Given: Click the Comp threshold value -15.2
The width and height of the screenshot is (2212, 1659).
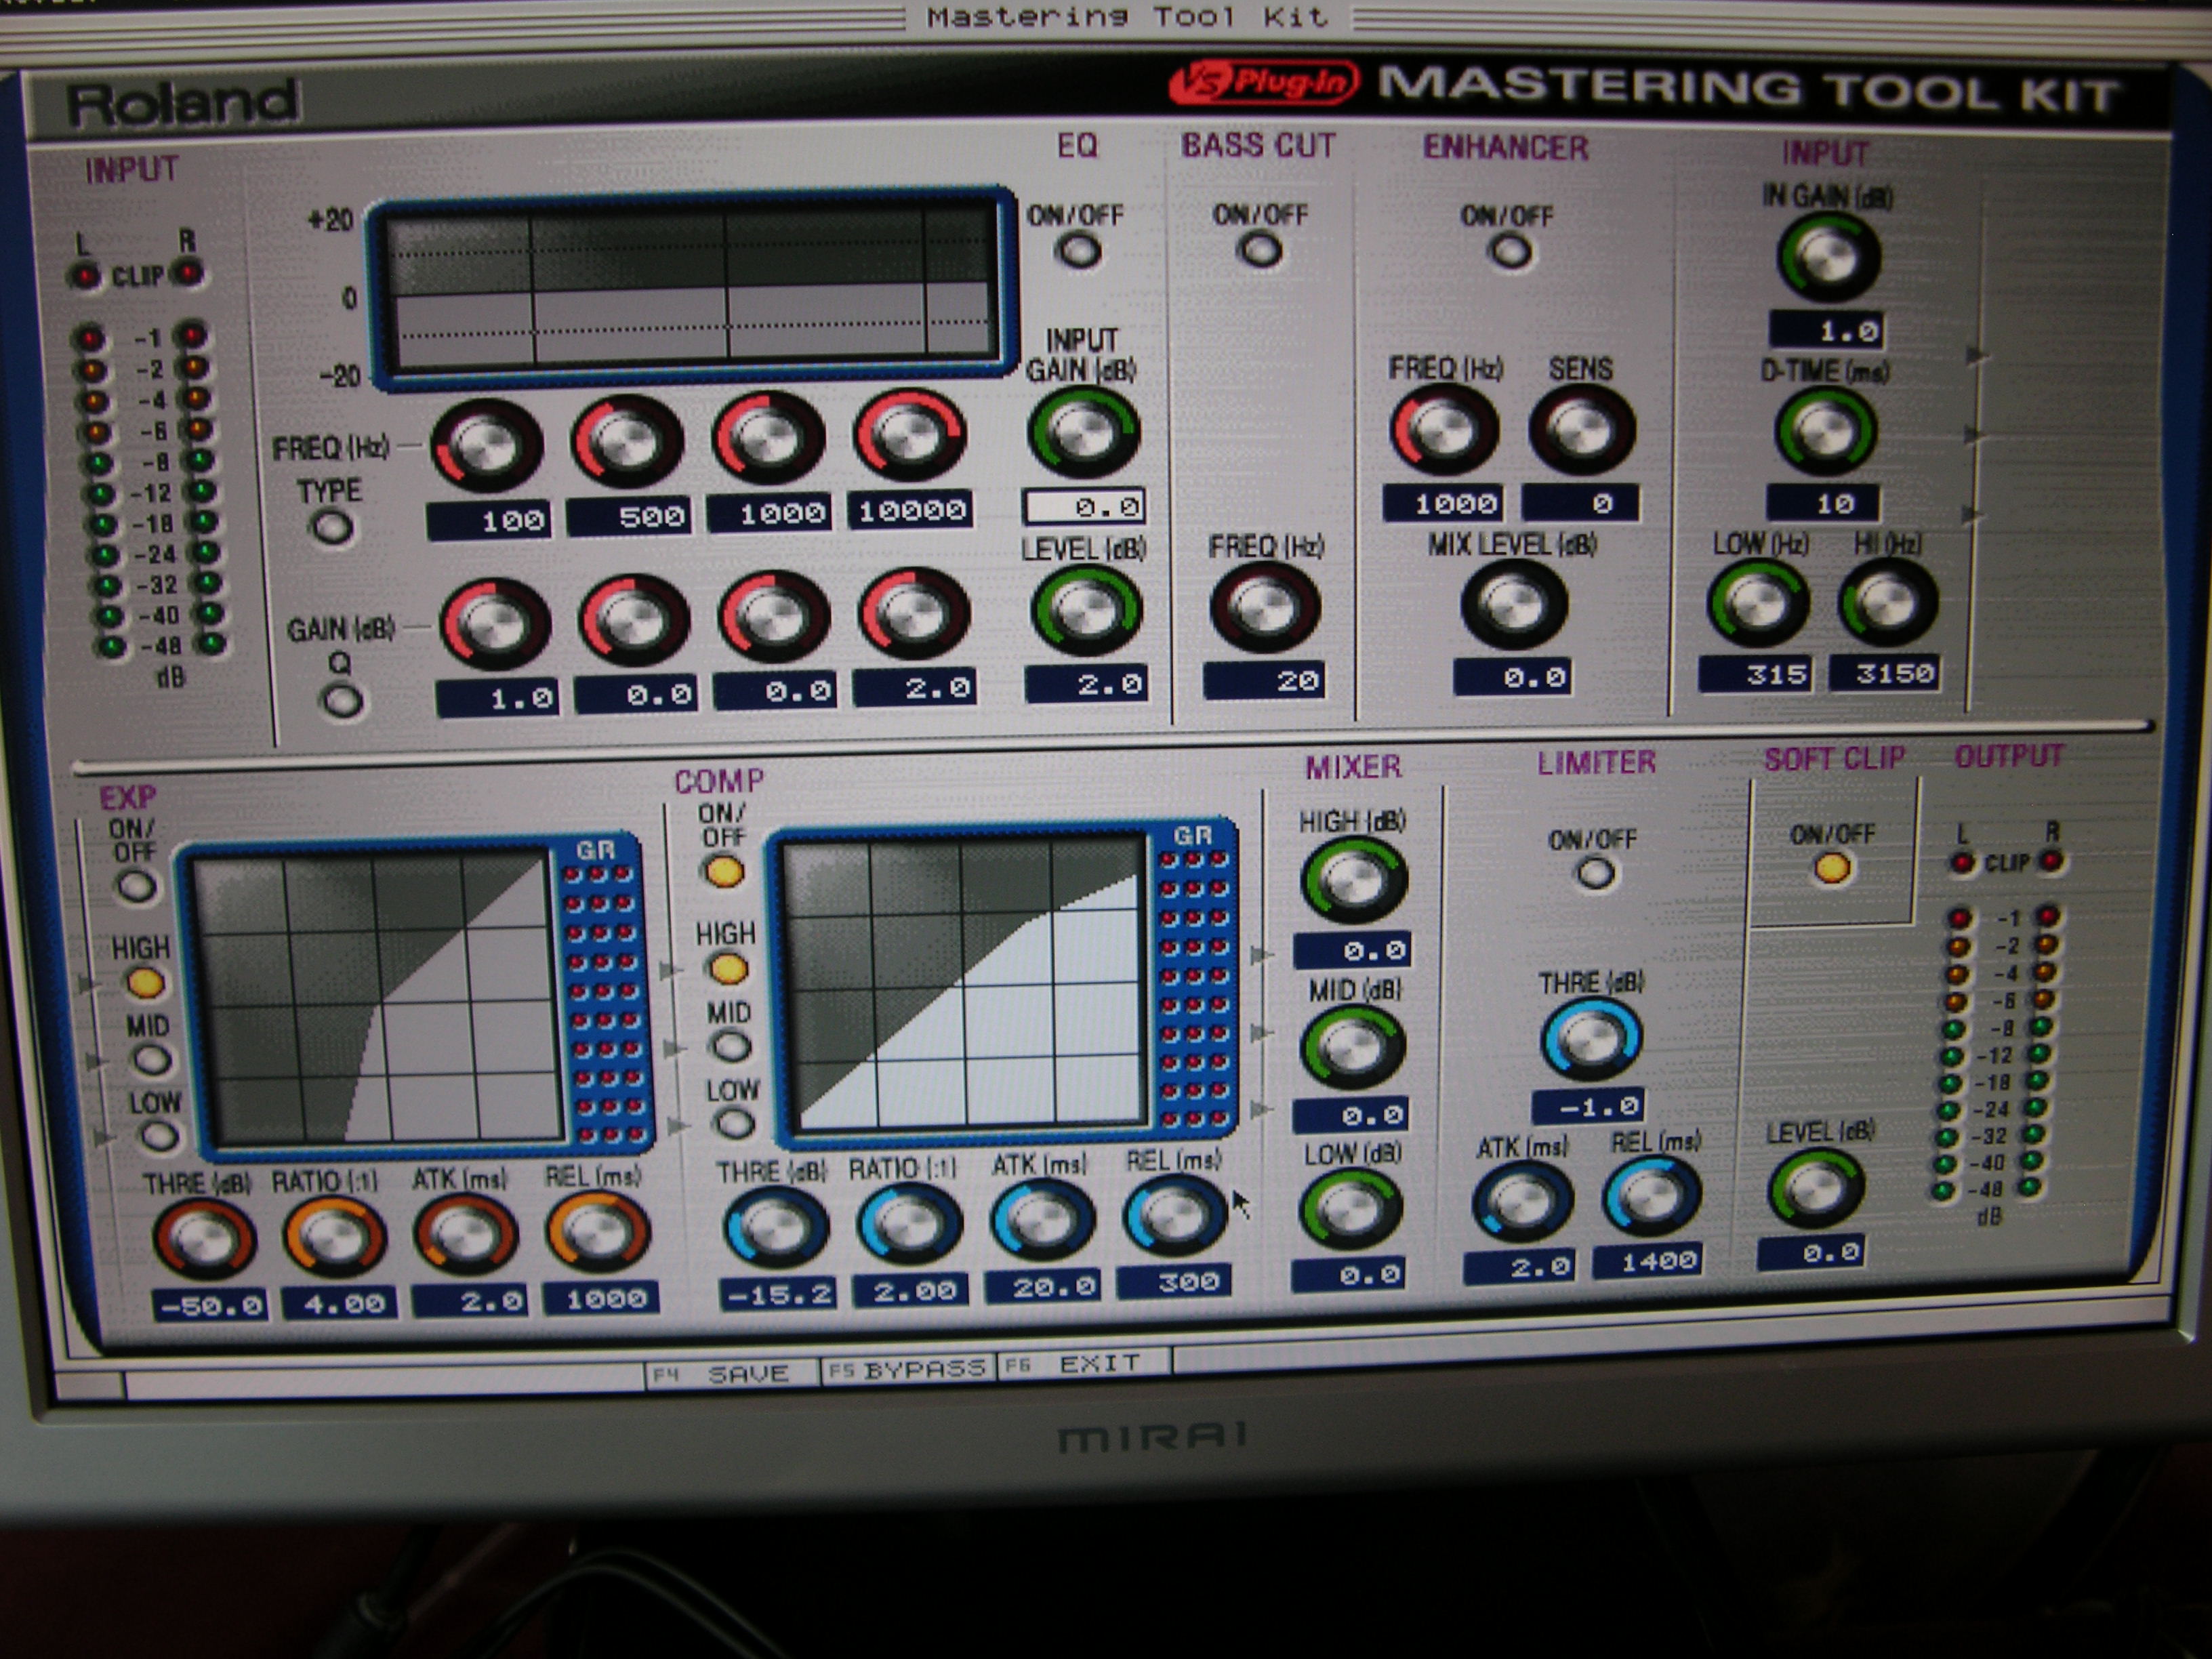Looking at the screenshot, I should tap(778, 1294).
